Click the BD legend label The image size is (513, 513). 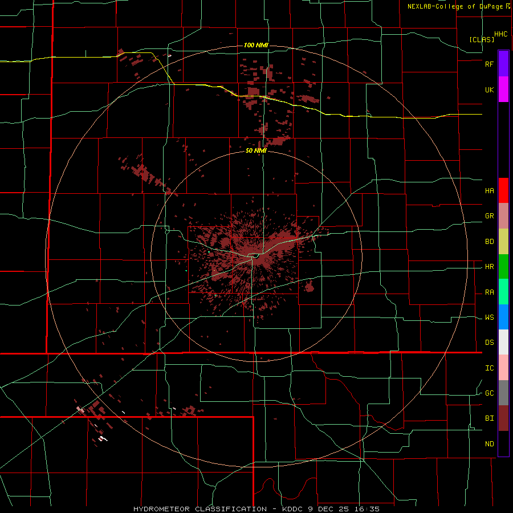[x=489, y=242]
